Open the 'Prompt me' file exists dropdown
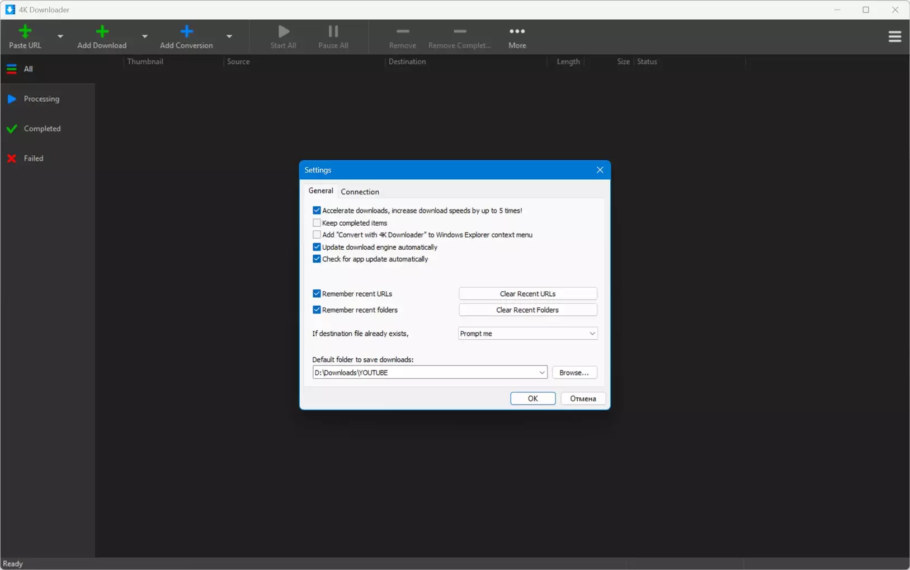The image size is (910, 570). coord(527,334)
